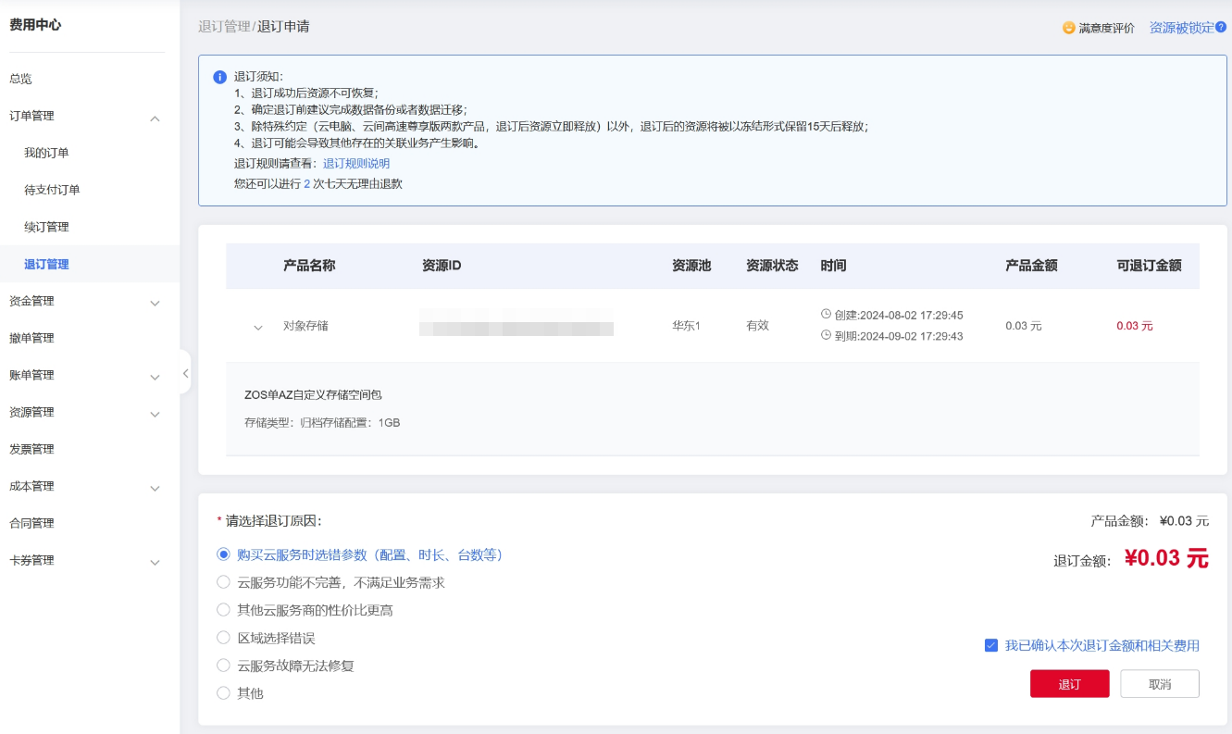
Task: Select reason 云服务功能不完善
Action: pyautogui.click(x=223, y=582)
